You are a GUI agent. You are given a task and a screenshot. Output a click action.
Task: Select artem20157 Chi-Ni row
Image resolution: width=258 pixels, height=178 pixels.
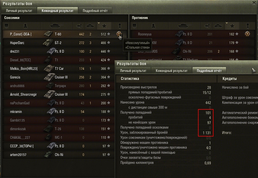(x=59, y=155)
